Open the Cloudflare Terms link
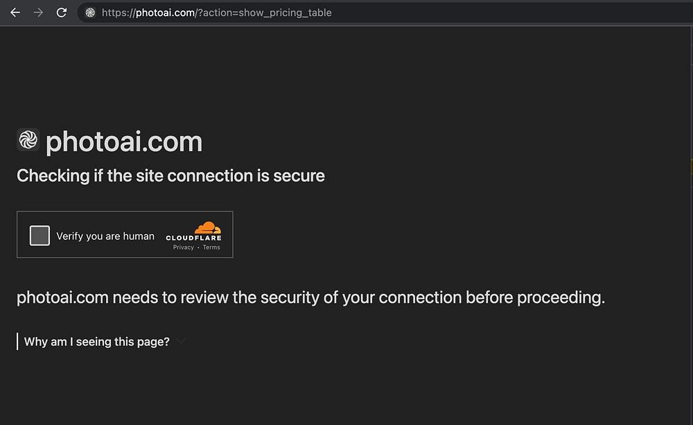693x425 pixels. point(211,248)
